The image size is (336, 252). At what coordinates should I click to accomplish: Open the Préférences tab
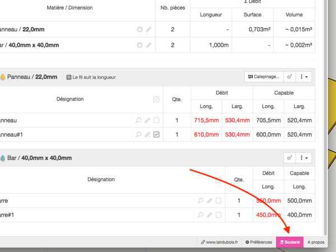(258, 242)
